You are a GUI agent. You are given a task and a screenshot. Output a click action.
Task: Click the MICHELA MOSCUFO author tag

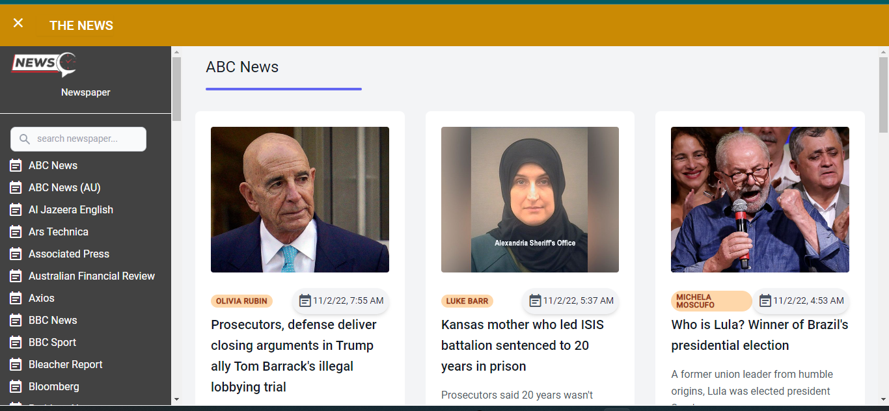tap(711, 301)
